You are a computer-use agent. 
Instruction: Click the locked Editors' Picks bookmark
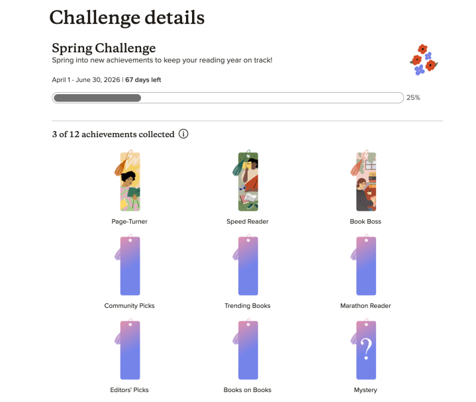coord(130,350)
